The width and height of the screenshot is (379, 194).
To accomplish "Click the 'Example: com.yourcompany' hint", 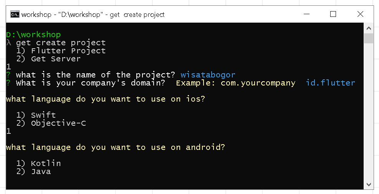I will point(236,83).
